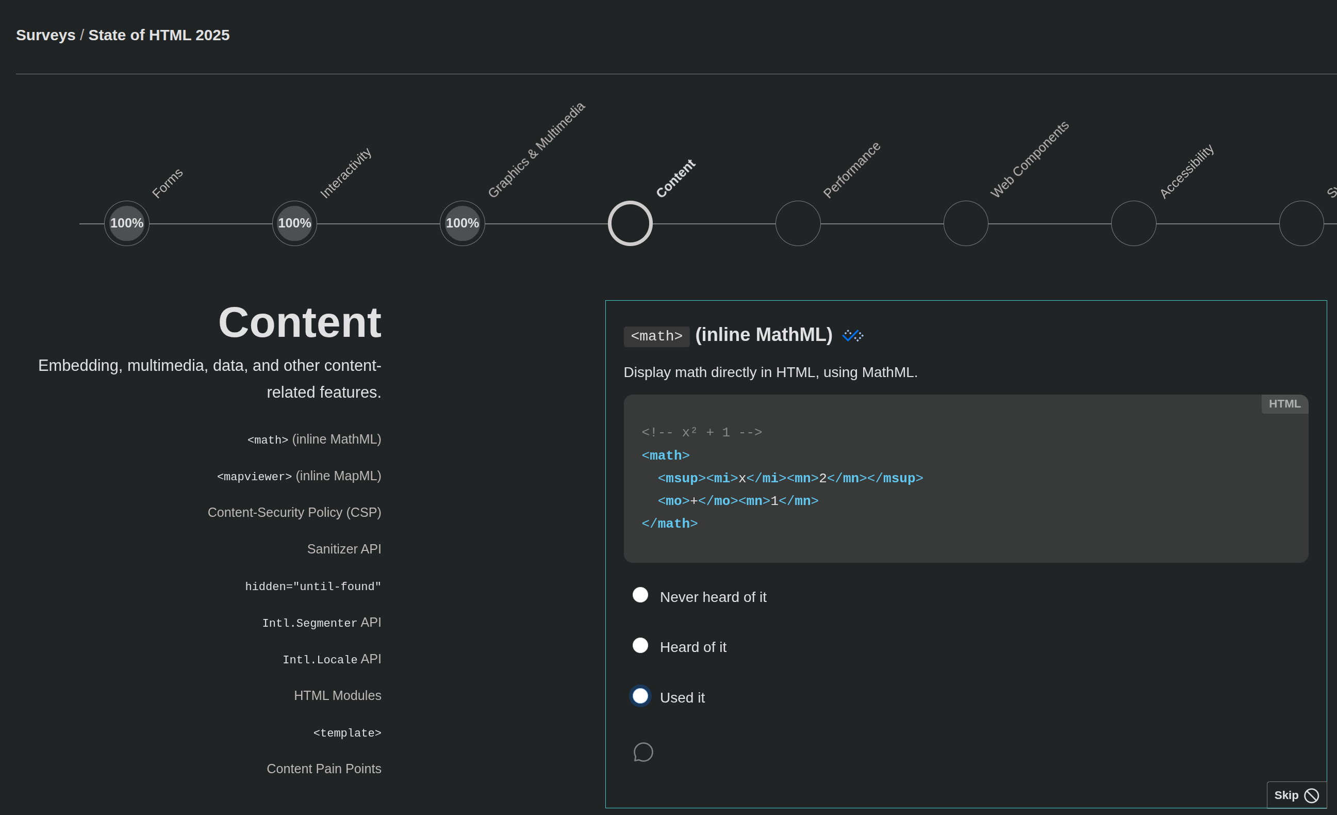Image resolution: width=1337 pixels, height=815 pixels.
Task: Click the Web Components section label
Action: [1029, 159]
